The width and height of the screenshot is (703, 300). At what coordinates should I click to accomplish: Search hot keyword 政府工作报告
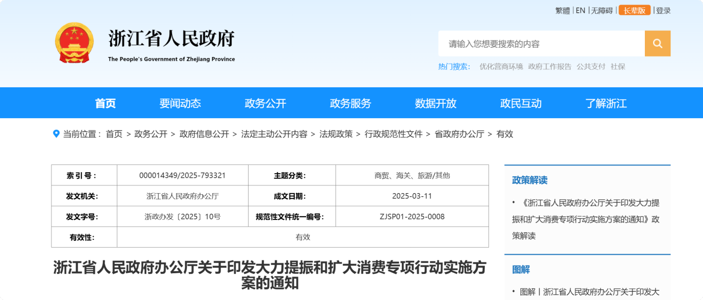pos(550,66)
